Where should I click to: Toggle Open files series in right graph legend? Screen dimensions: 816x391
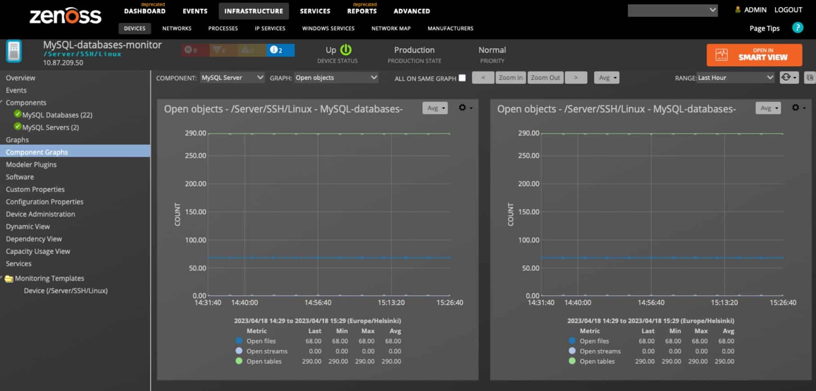(x=572, y=341)
